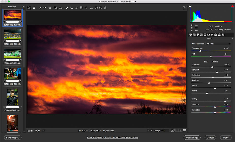Click the Open Image button
This screenshot has width=235, height=142.
click(192, 138)
